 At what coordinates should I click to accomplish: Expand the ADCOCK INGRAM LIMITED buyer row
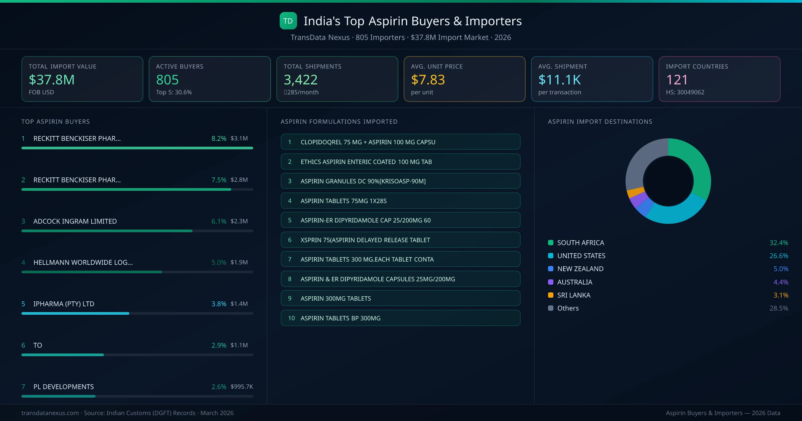[x=137, y=221]
